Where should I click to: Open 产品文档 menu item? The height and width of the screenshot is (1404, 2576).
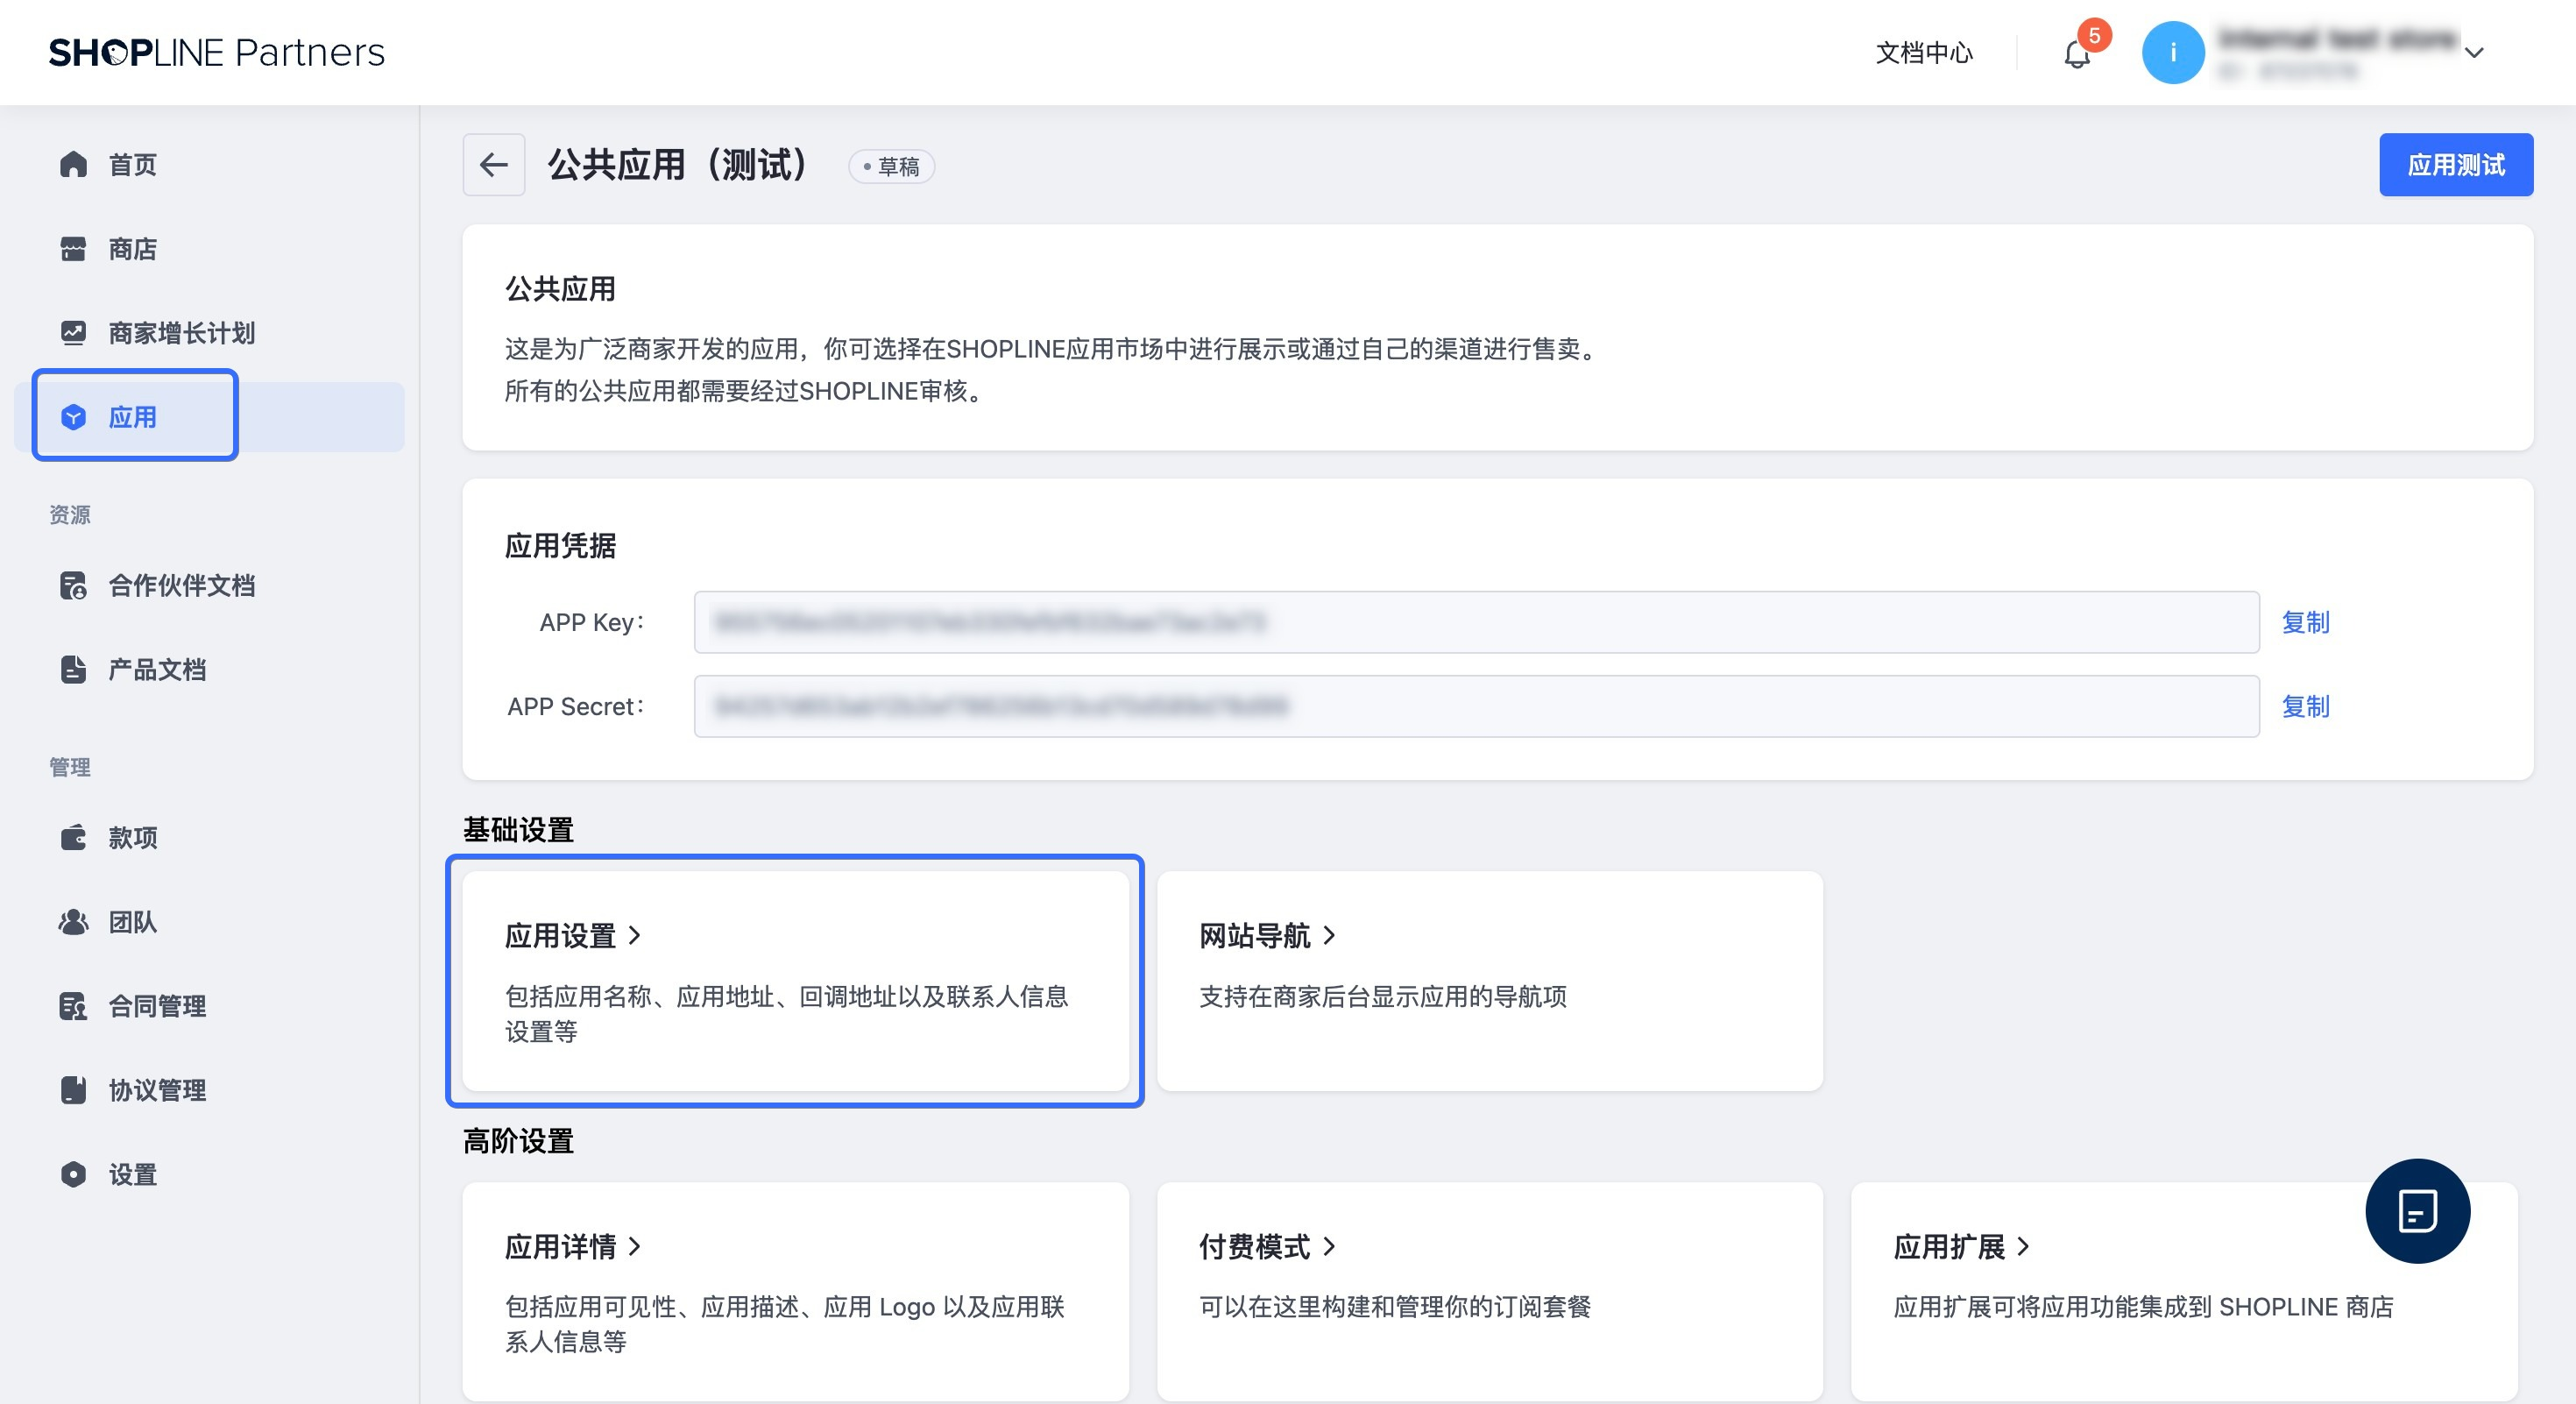click(x=157, y=669)
